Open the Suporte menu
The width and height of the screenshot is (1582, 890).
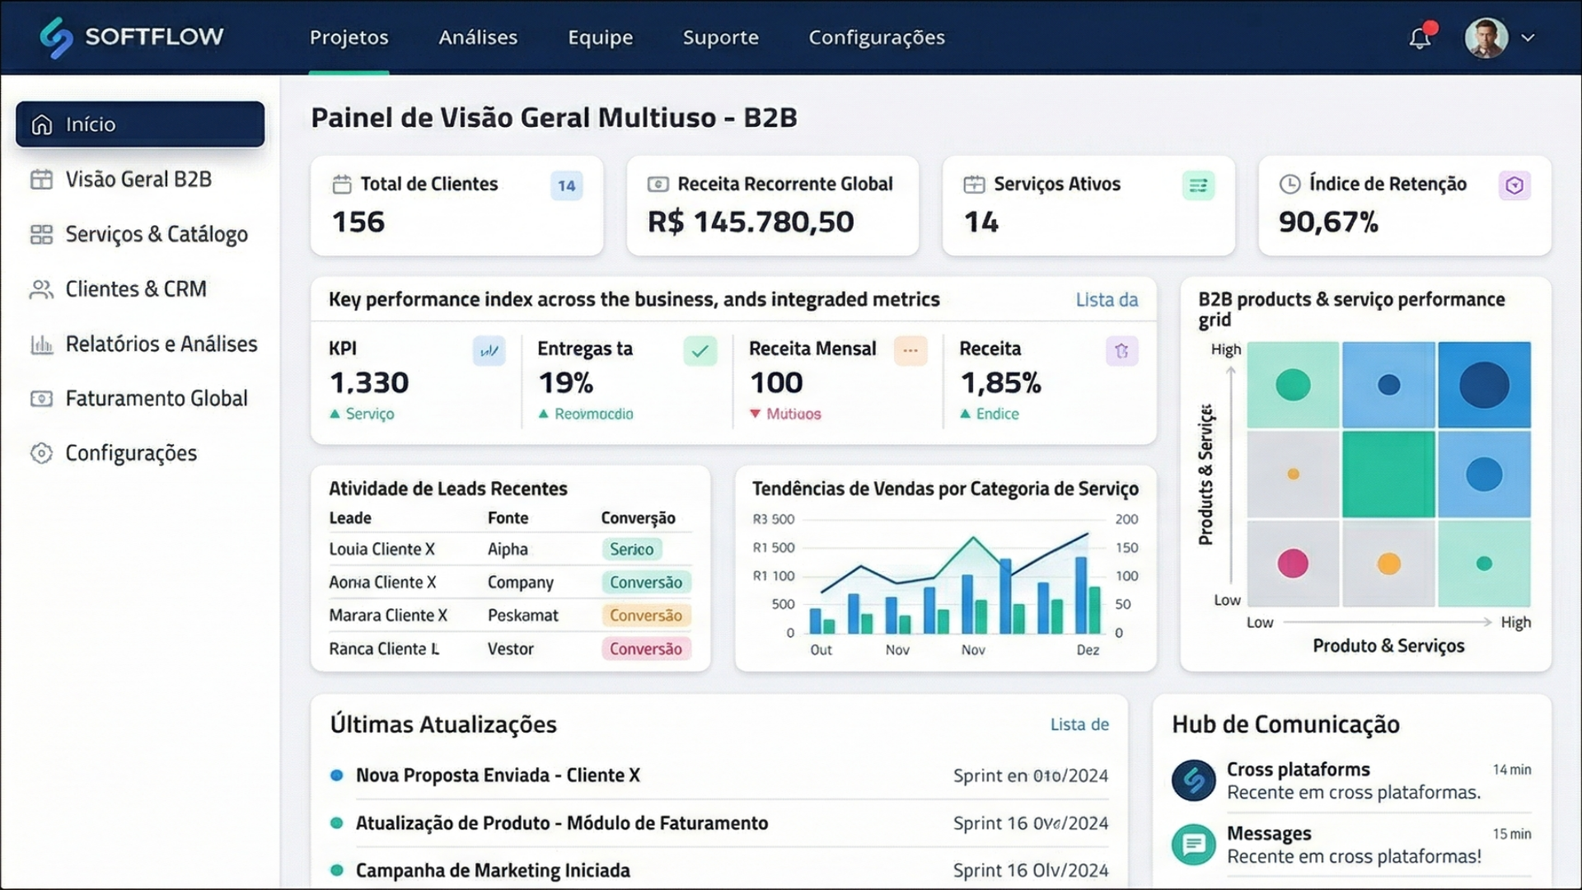tap(720, 37)
